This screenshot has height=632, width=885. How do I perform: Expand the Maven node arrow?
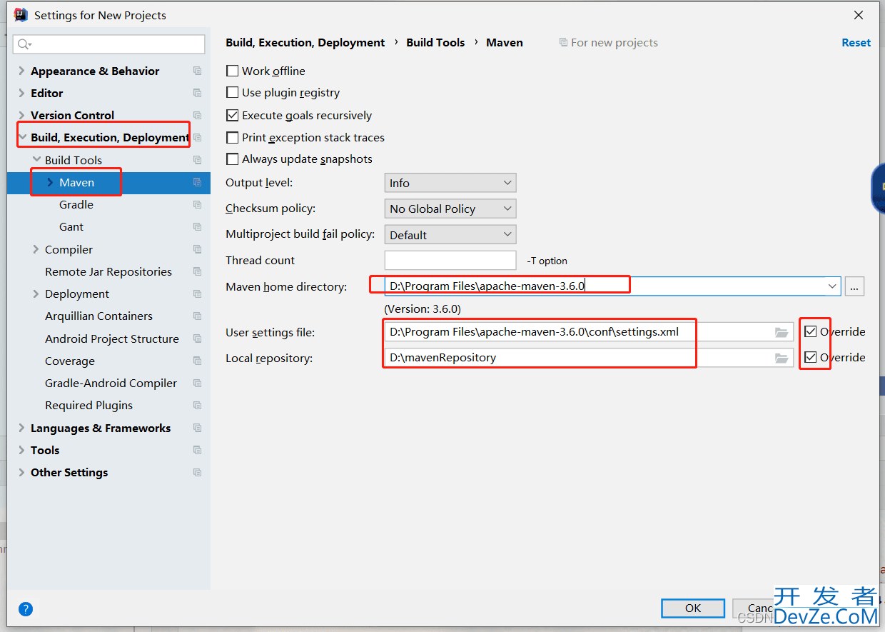pyautogui.click(x=50, y=183)
